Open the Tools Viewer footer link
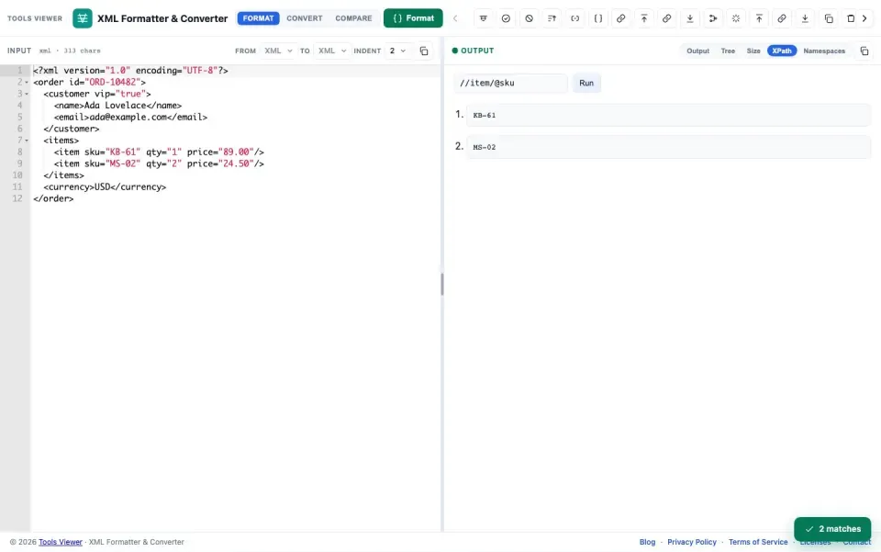 [61, 542]
